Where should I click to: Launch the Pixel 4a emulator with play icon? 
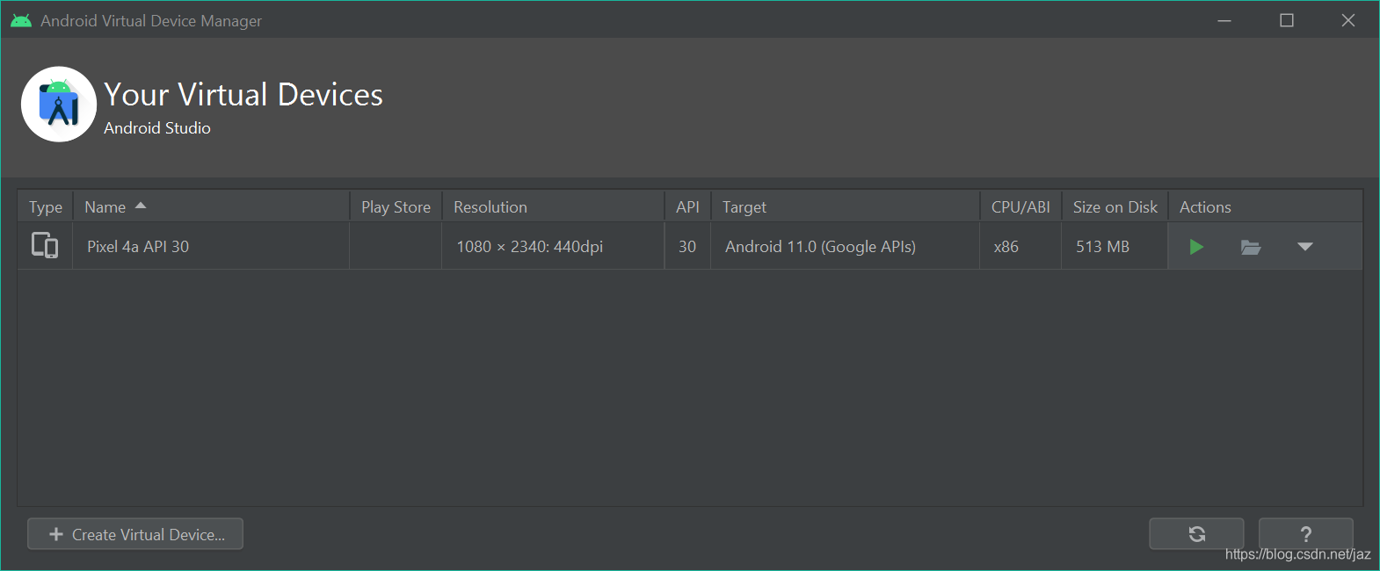(x=1196, y=247)
